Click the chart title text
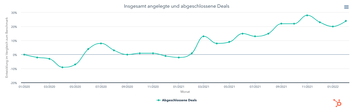Viewport: 352px width, 110px height. [x=177, y=6]
